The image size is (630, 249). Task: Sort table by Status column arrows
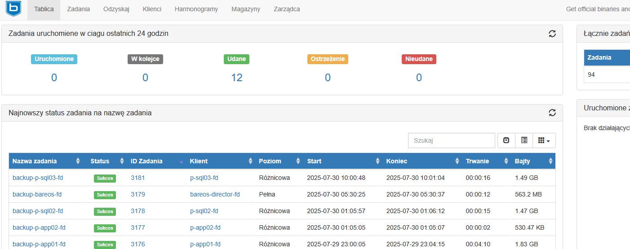coord(121,161)
